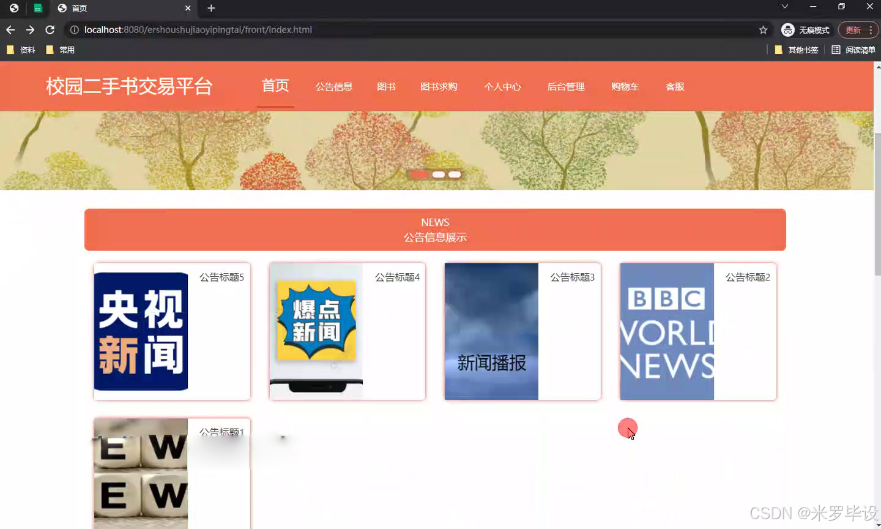Image resolution: width=881 pixels, height=529 pixels.
Task: Open 图书 in the site navigation
Action: tap(386, 86)
